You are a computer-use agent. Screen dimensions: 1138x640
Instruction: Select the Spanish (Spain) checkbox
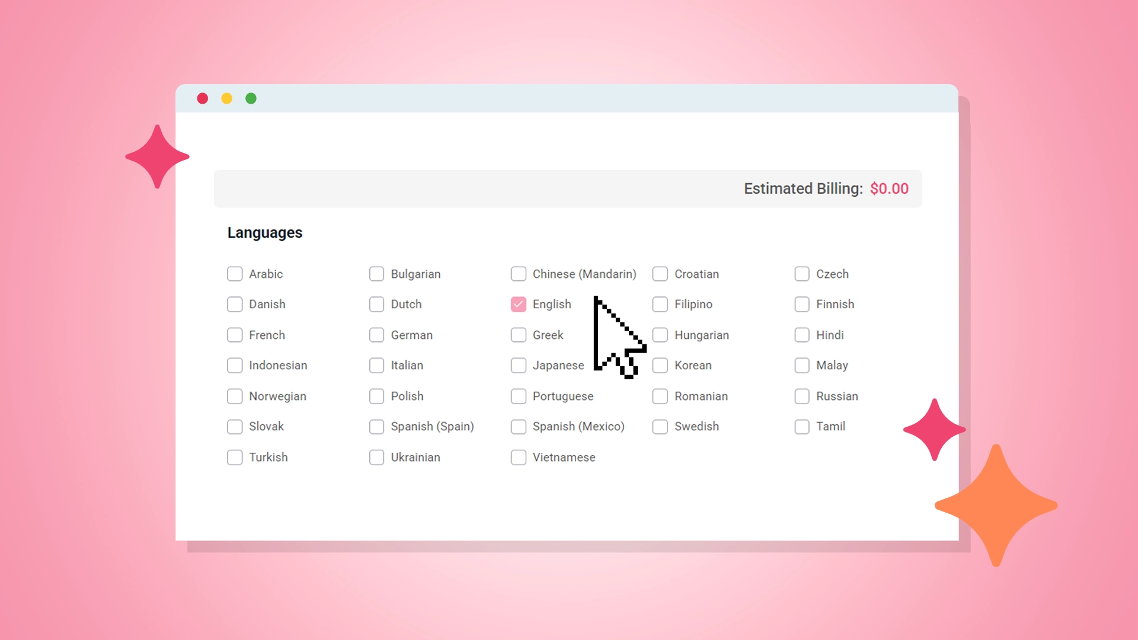pos(376,427)
